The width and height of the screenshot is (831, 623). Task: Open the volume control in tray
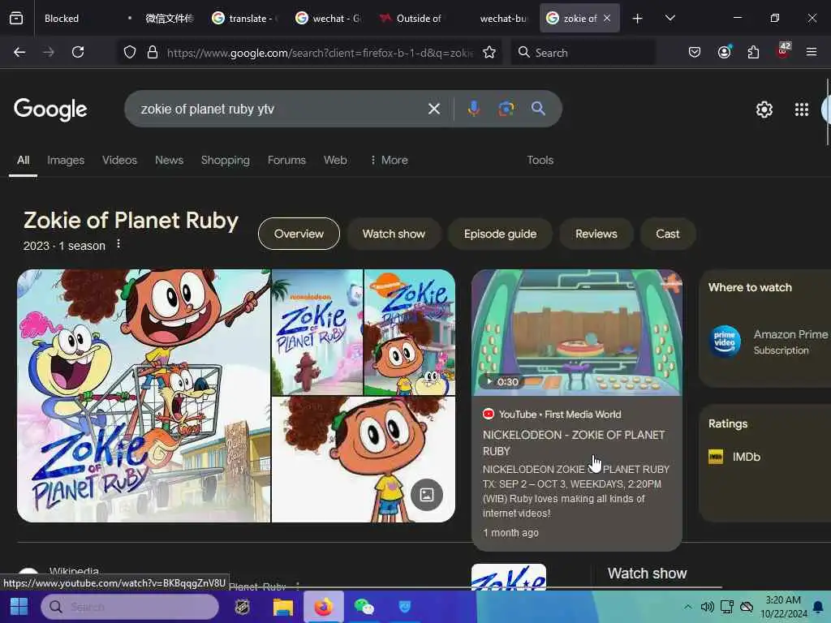point(707,607)
